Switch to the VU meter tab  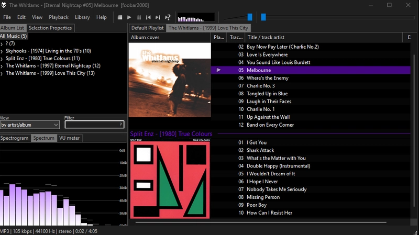click(70, 138)
